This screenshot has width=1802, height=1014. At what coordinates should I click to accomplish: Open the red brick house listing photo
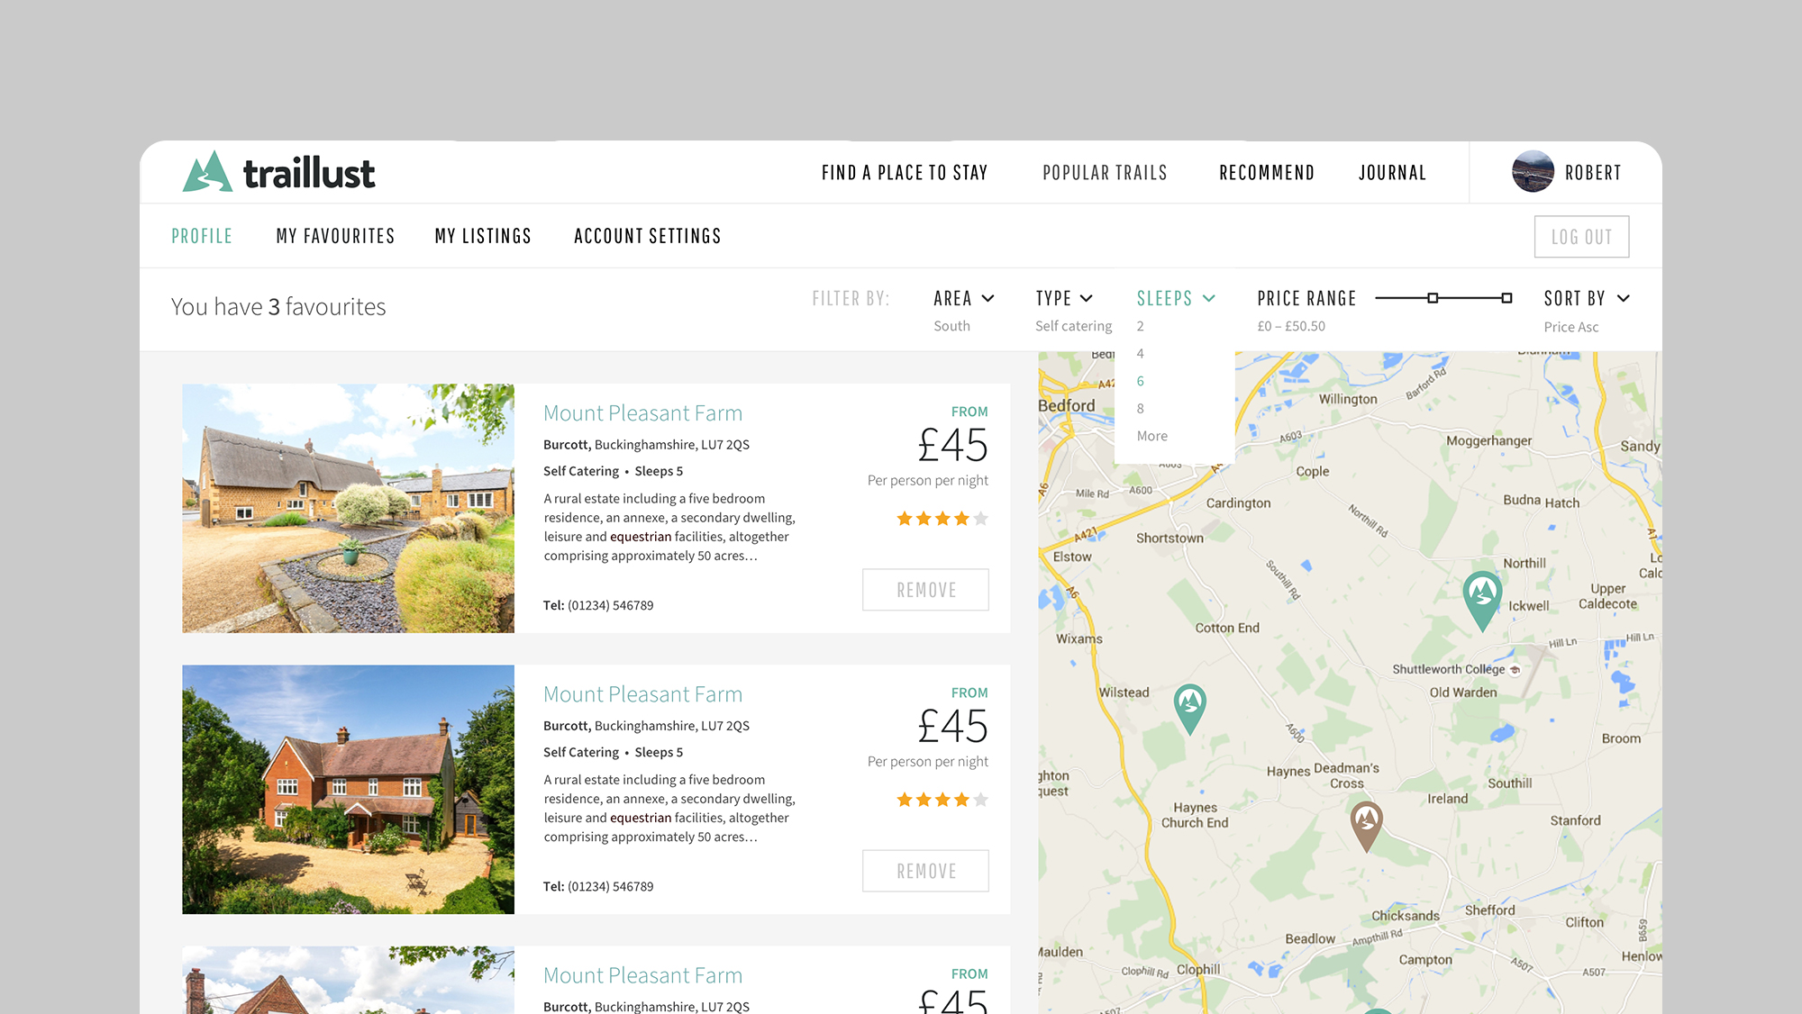pos(348,789)
